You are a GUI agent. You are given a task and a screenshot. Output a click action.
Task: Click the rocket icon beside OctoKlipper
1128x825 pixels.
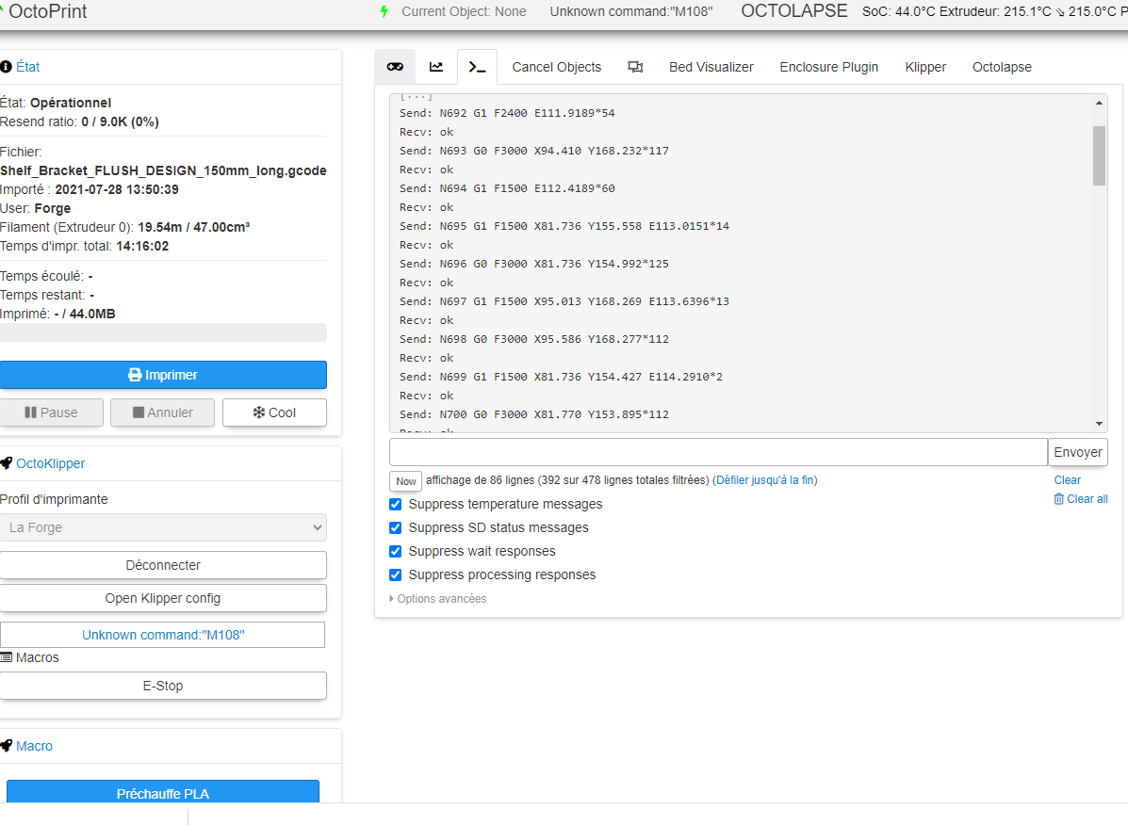[x=6, y=463]
